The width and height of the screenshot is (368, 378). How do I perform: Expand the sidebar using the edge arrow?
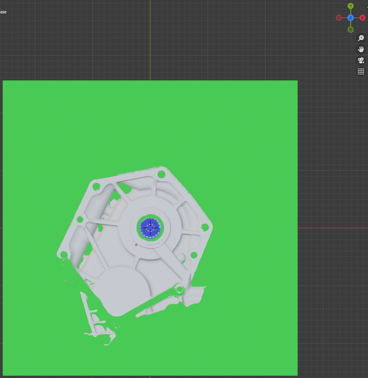click(367, 7)
